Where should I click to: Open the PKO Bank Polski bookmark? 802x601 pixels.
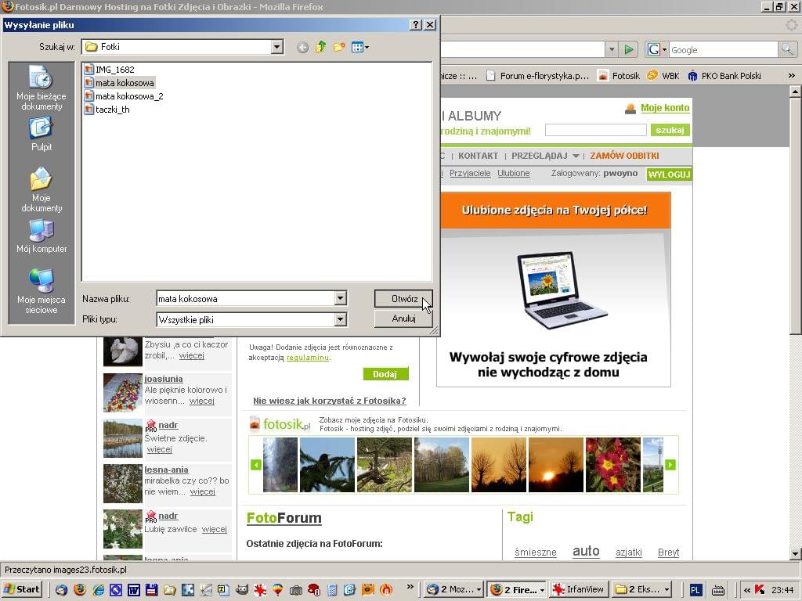click(724, 76)
